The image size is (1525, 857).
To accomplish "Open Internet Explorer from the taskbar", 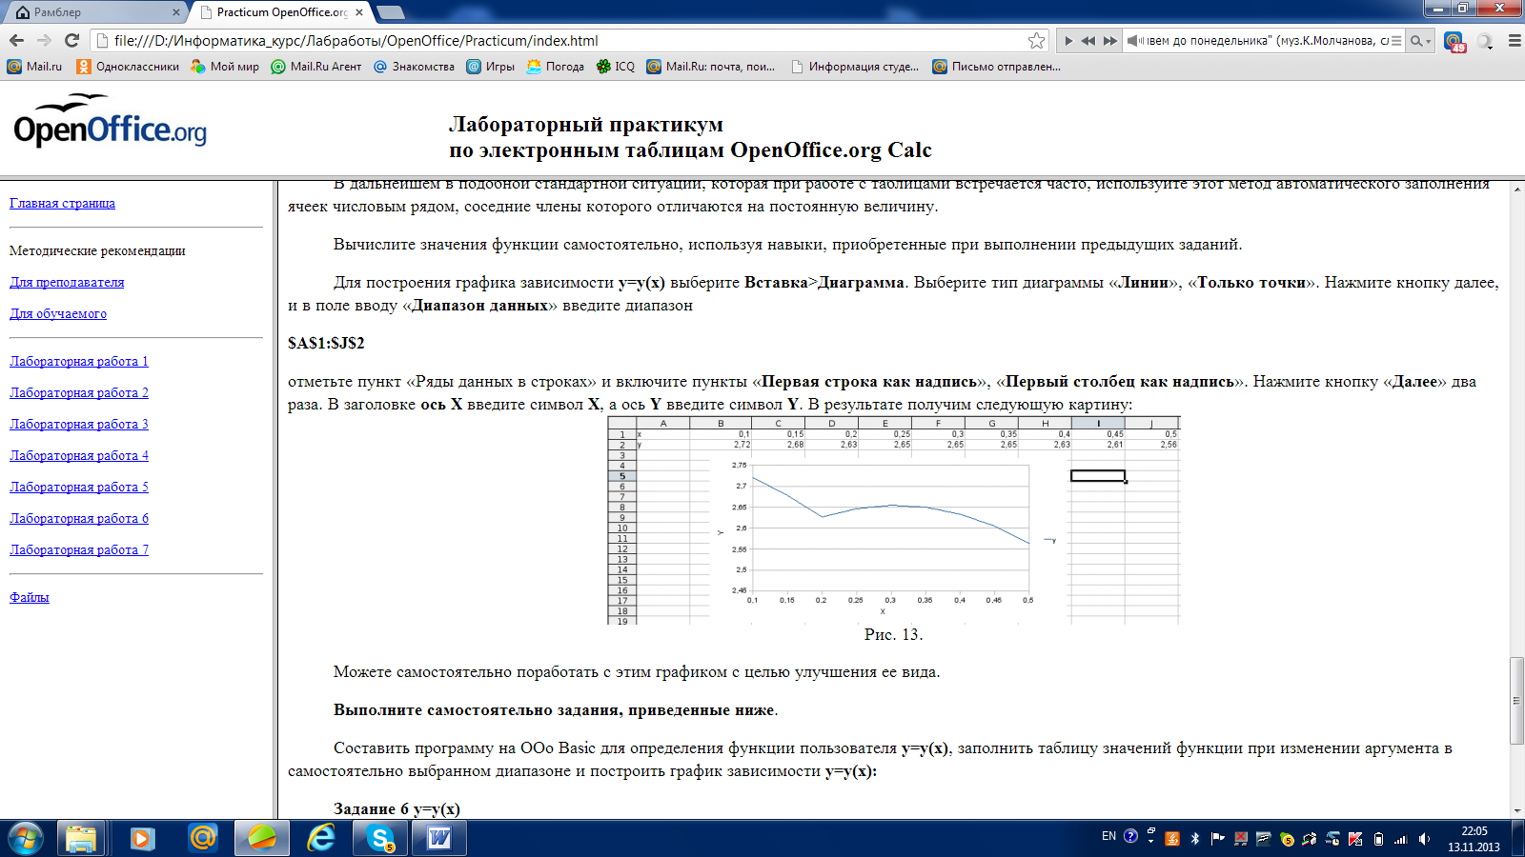I will 321,839.
